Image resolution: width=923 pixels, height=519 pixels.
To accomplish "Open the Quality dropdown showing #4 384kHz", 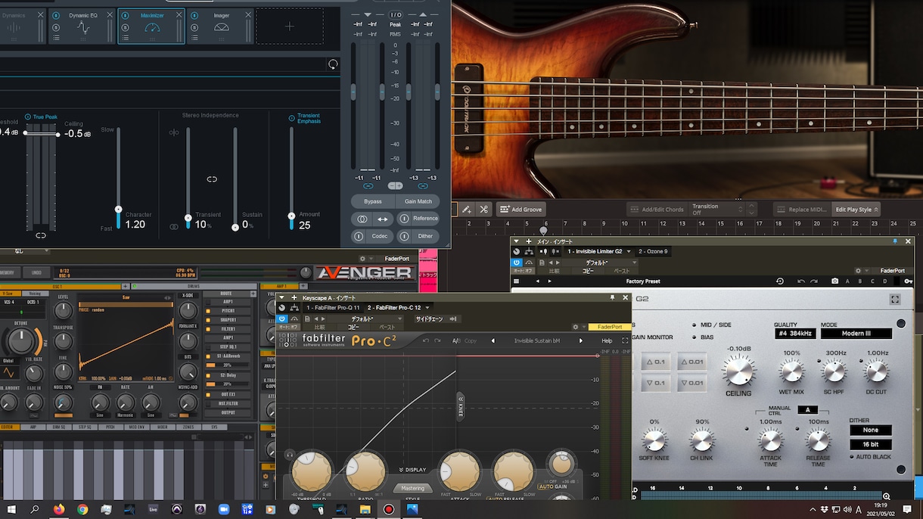I will point(794,334).
